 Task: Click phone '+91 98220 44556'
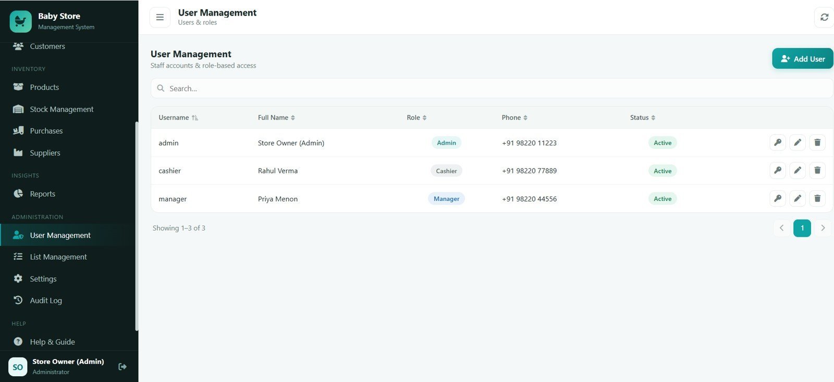tap(529, 199)
